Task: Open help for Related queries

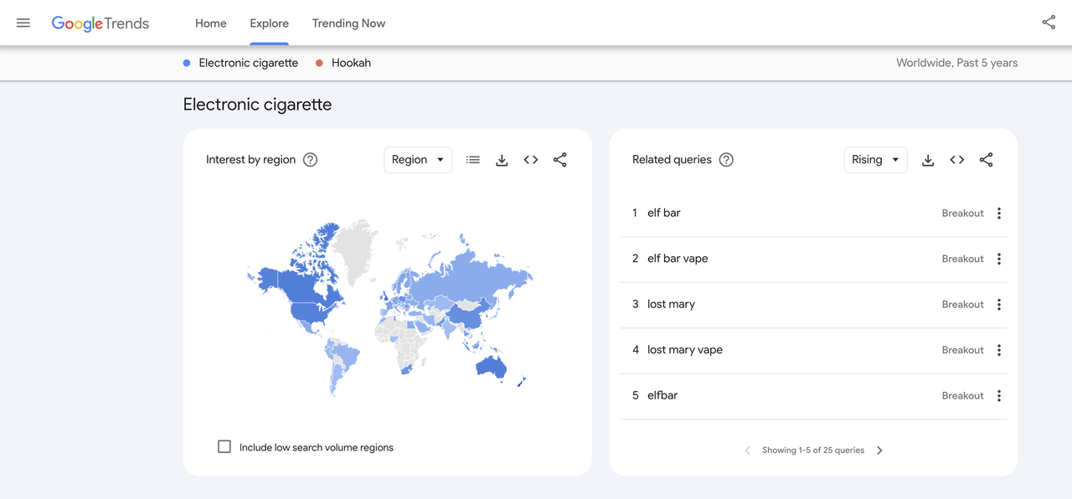Action: tap(726, 160)
